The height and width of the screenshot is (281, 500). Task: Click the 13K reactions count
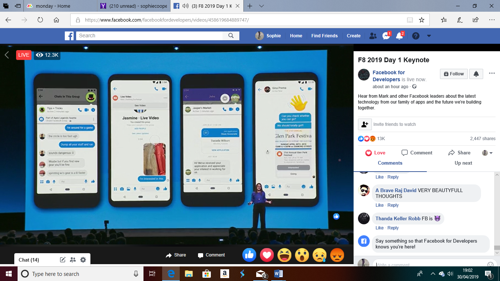click(381, 139)
